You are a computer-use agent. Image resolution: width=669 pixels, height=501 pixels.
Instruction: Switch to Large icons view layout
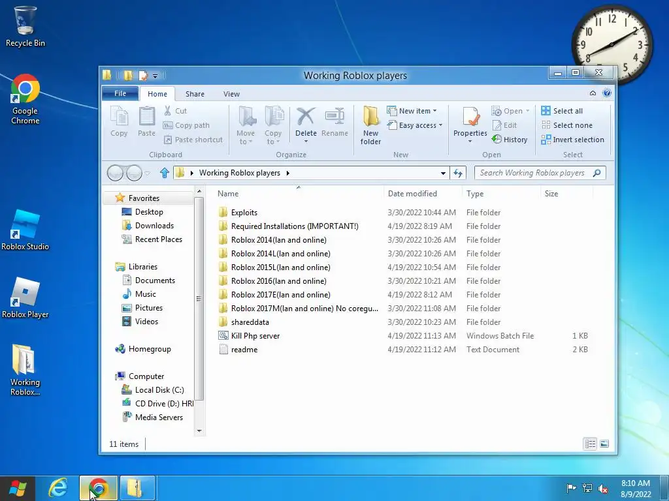click(x=604, y=444)
